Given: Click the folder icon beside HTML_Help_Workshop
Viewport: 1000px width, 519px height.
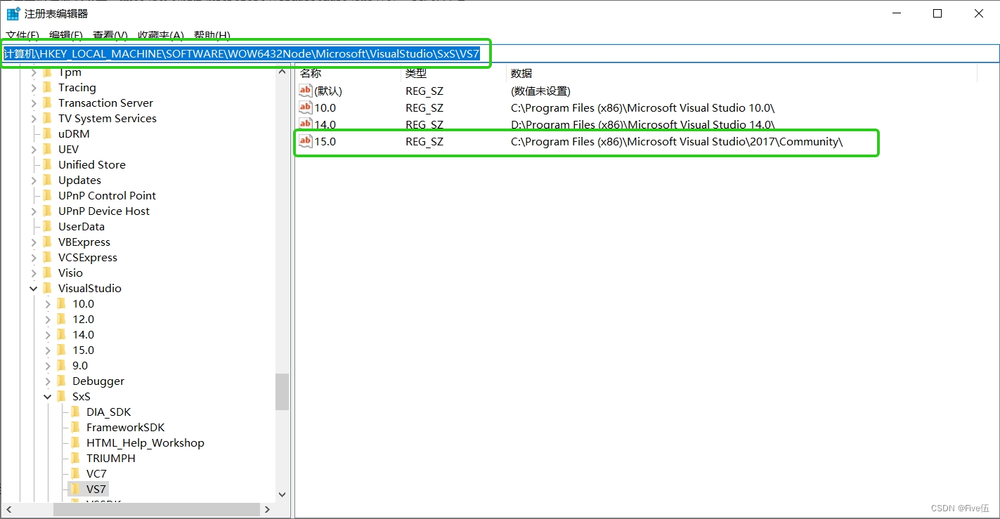Looking at the screenshot, I should click(x=76, y=443).
